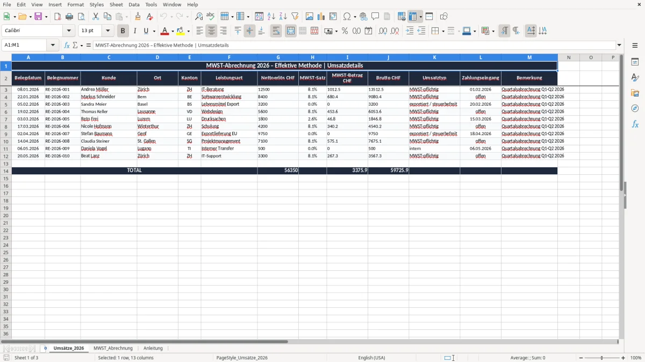Open Print Preview from toolbar

pos(81,17)
